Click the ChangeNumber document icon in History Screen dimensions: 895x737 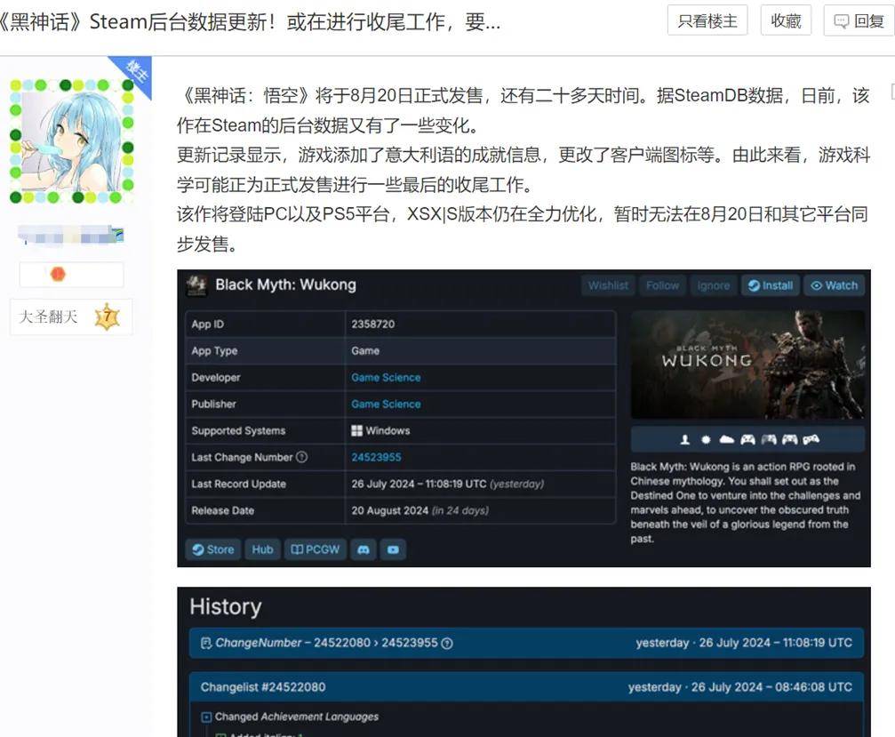click(x=206, y=643)
